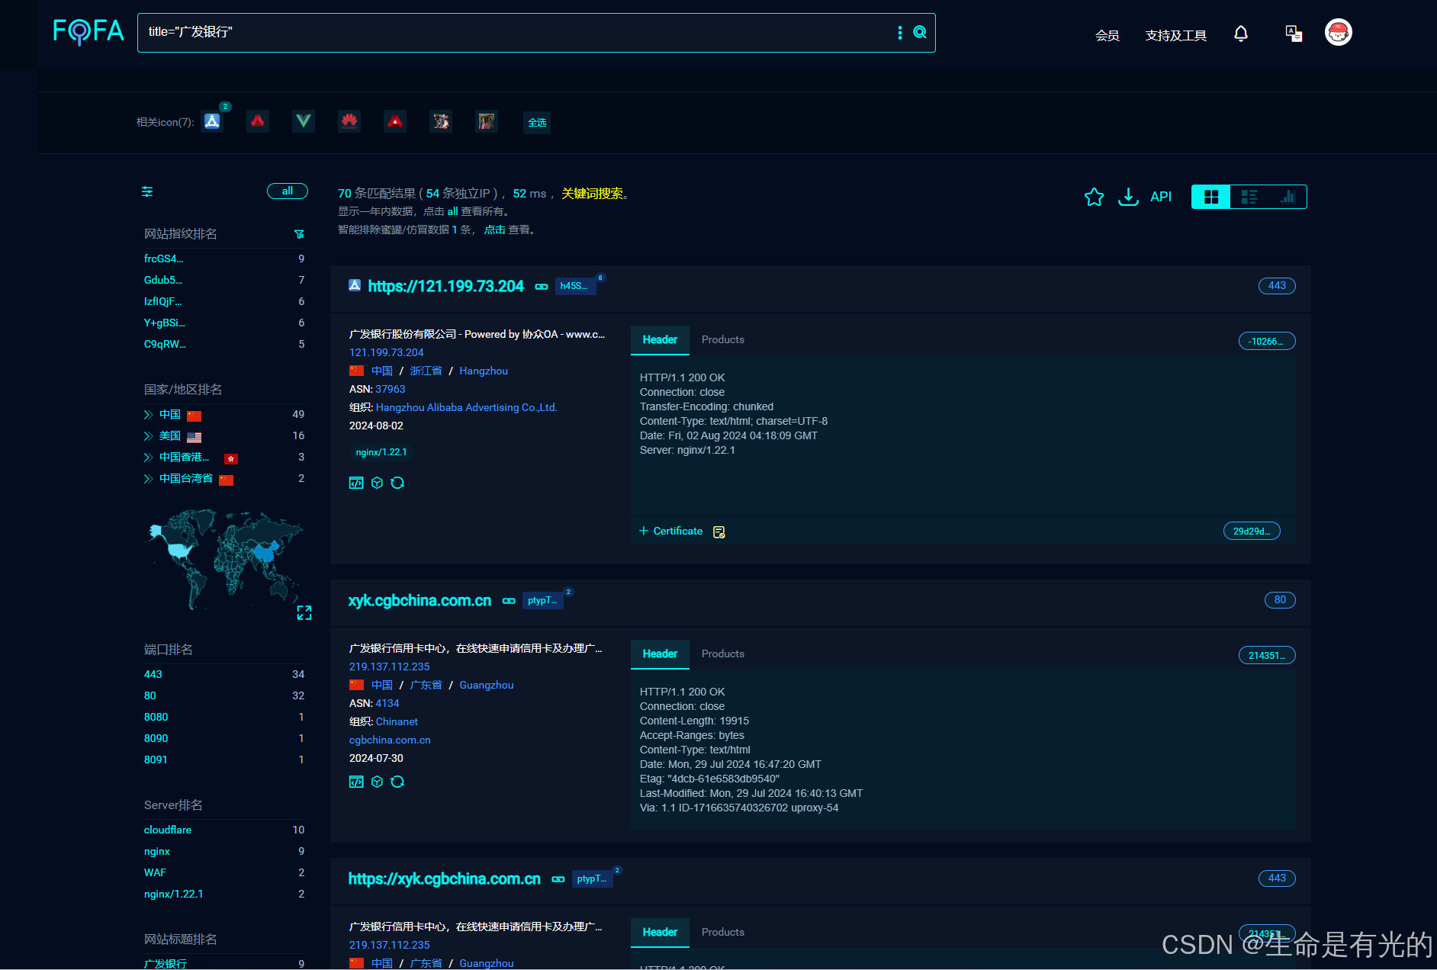The width and height of the screenshot is (1437, 970).
Task: Switch to list view layout
Action: click(x=1249, y=197)
